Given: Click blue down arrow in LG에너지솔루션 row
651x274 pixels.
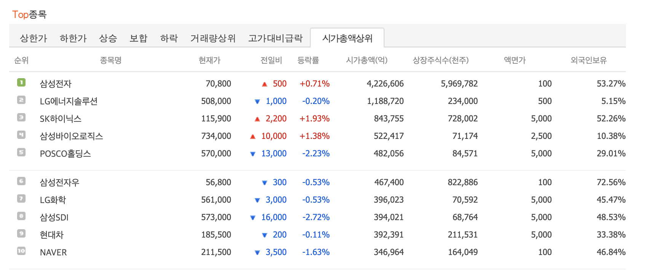Looking at the screenshot, I should [x=257, y=102].
